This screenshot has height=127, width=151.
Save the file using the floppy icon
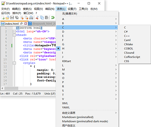pyautogui.click(x=12, y=18)
